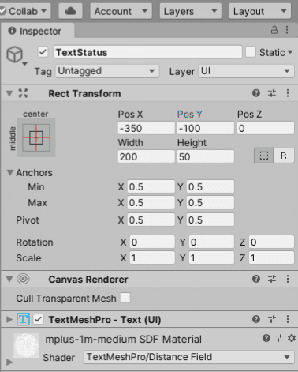Select the Inspector tab

(38, 31)
